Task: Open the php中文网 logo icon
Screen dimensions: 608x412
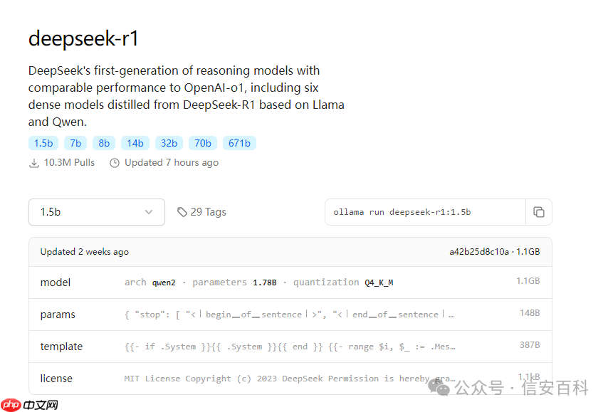Action: point(10,404)
